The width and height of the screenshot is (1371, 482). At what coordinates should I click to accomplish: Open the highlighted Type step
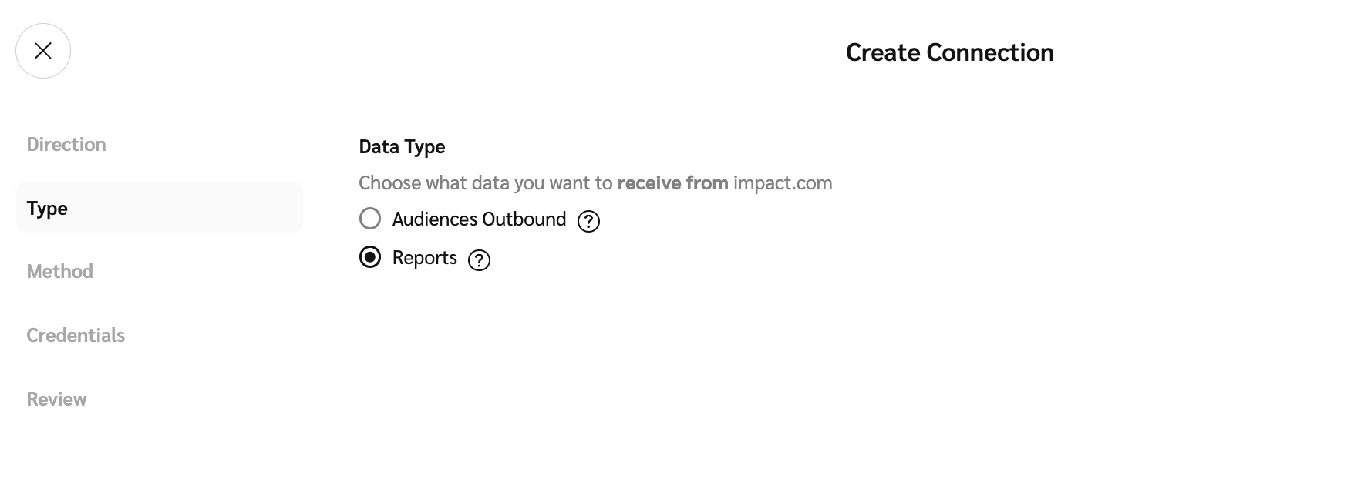coord(48,208)
